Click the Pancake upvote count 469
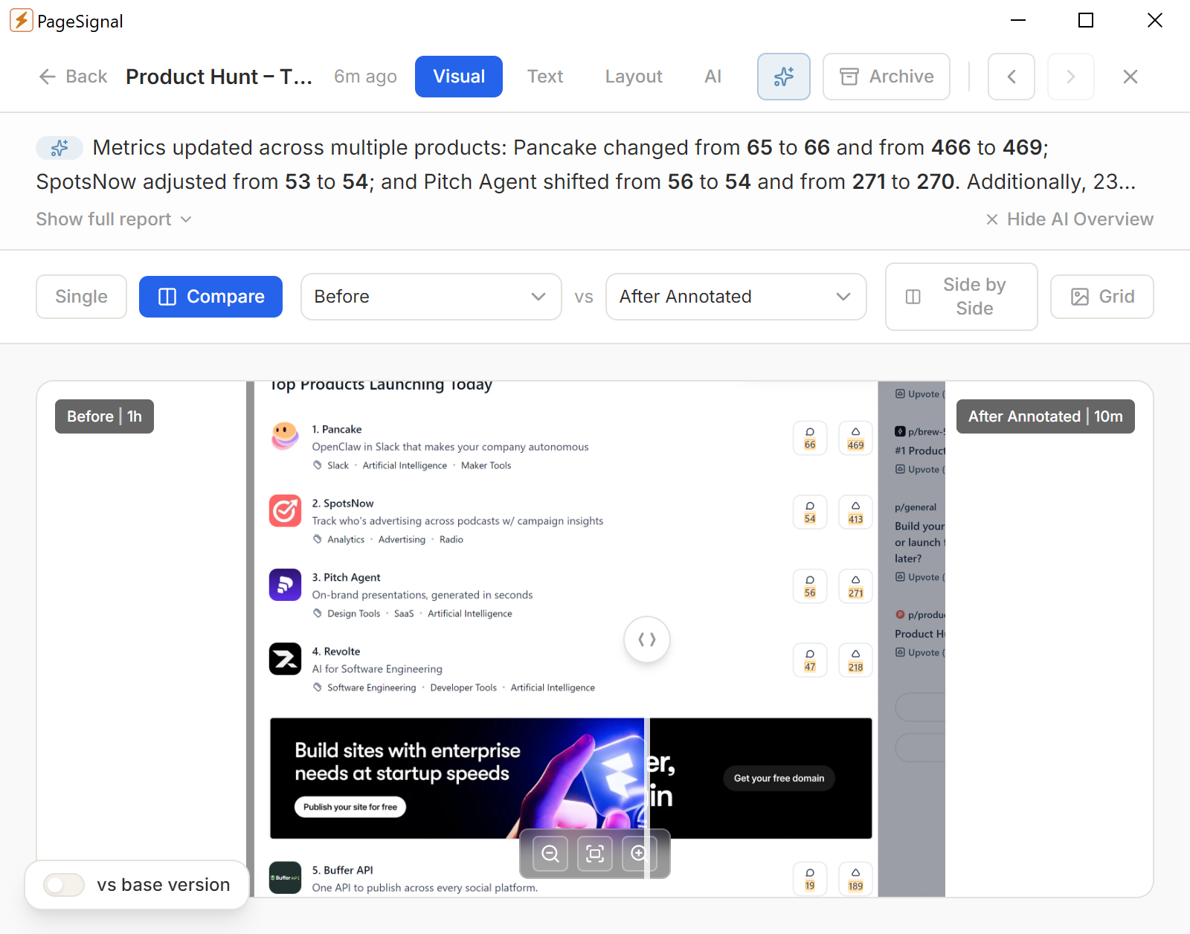The width and height of the screenshot is (1190, 934). [855, 438]
